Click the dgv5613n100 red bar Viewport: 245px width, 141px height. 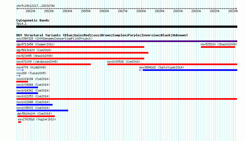tap(82, 53)
